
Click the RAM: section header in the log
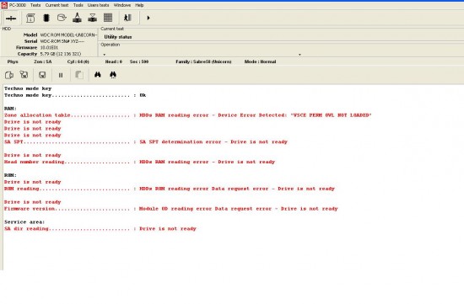(x=10, y=109)
